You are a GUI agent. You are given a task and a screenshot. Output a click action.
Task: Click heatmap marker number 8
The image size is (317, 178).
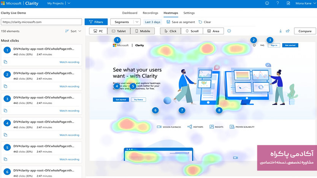tap(219, 110)
